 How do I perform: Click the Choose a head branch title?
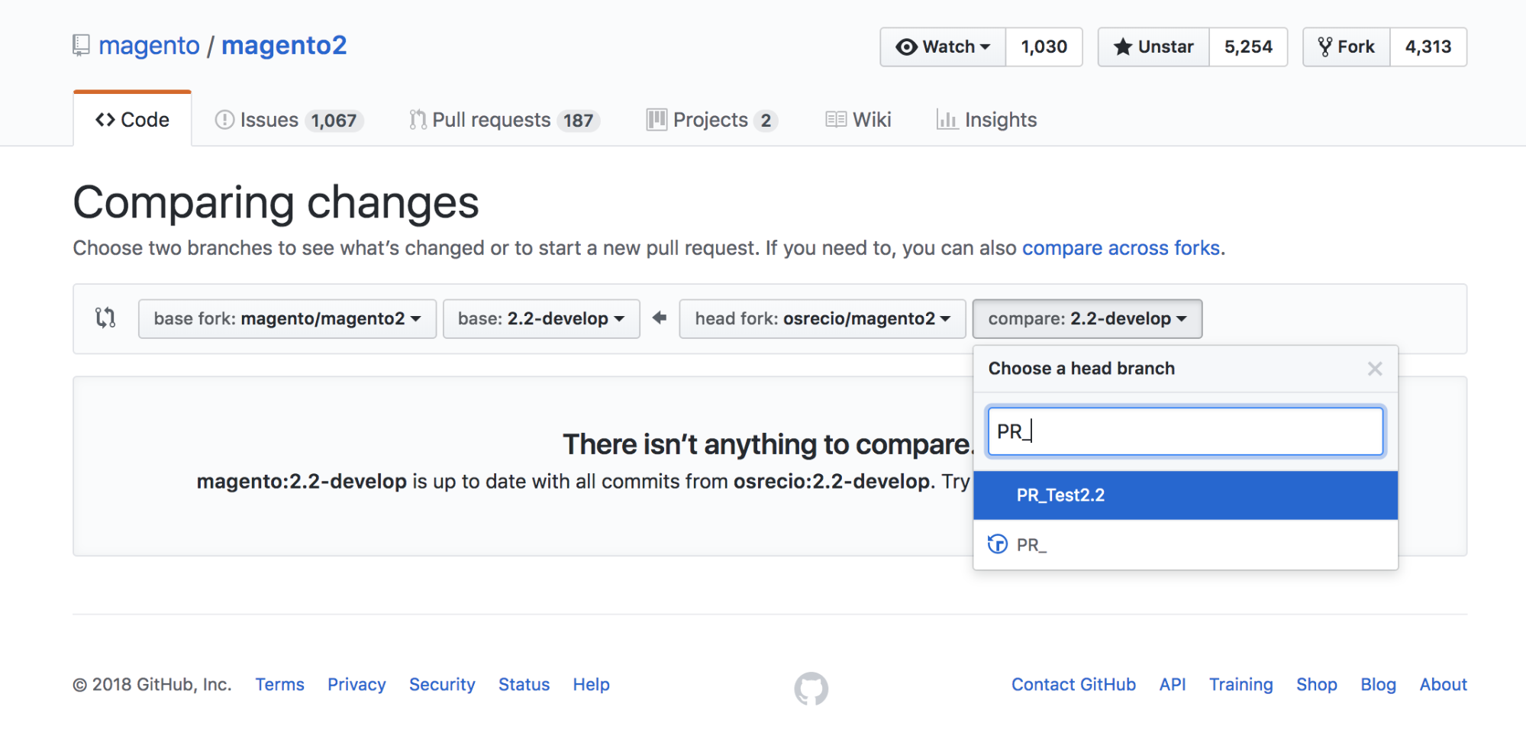[x=1081, y=369]
